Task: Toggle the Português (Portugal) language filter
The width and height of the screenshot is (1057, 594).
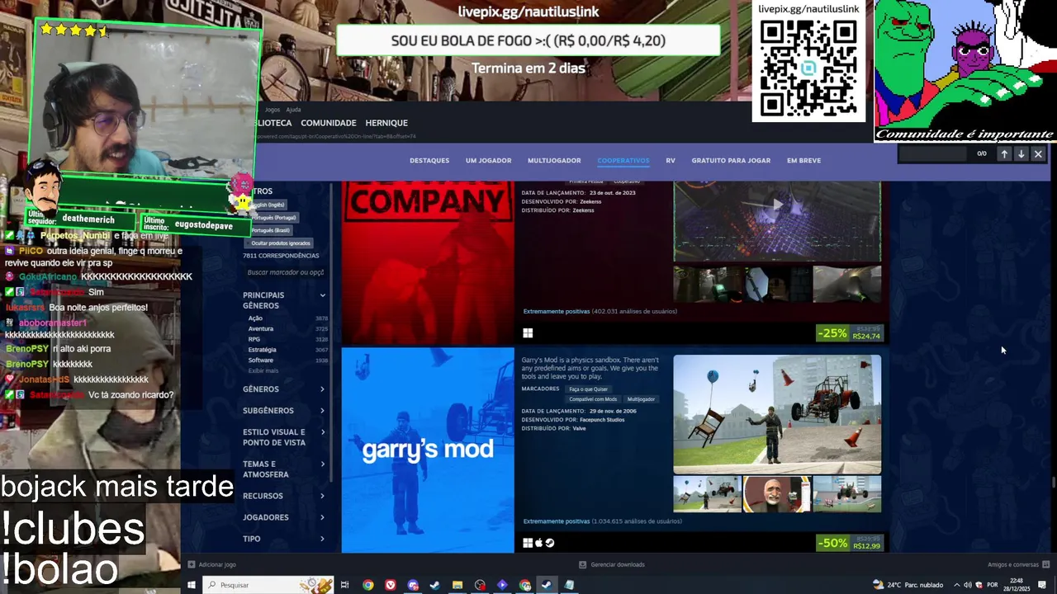Action: pos(274,218)
